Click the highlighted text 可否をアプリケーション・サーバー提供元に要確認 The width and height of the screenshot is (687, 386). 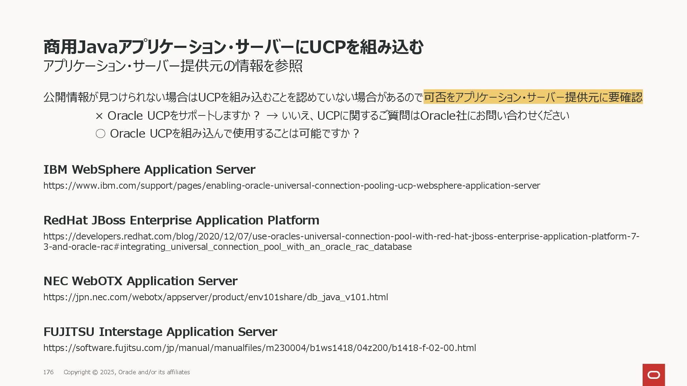click(x=533, y=97)
